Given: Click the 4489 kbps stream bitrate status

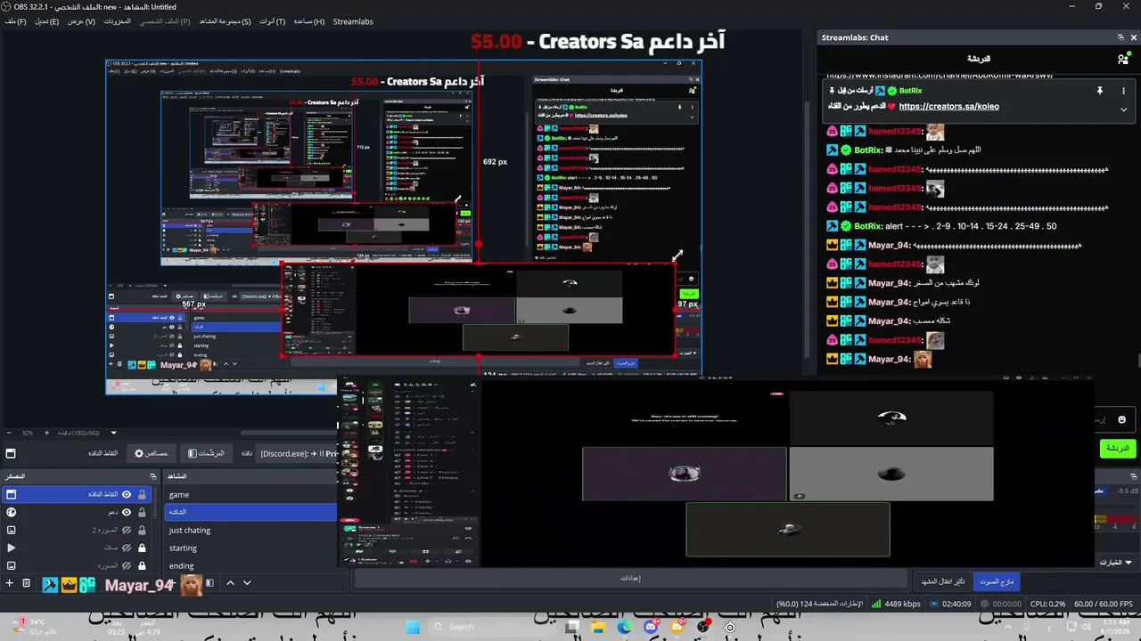Looking at the screenshot, I should coord(896,604).
